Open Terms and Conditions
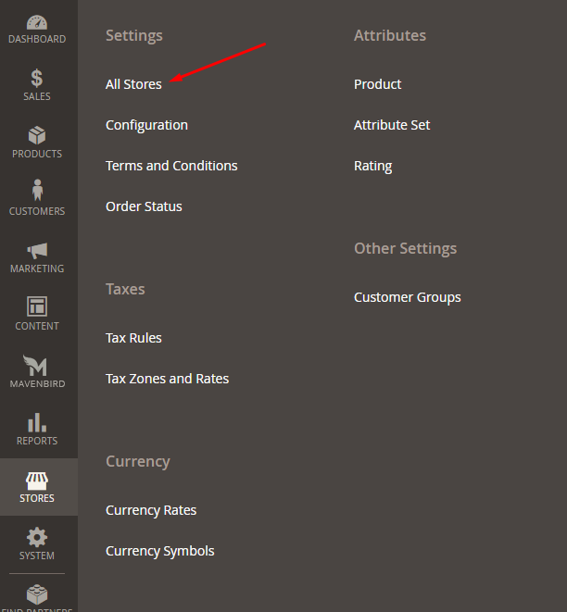Viewport: 567px width, 612px height. click(x=171, y=166)
